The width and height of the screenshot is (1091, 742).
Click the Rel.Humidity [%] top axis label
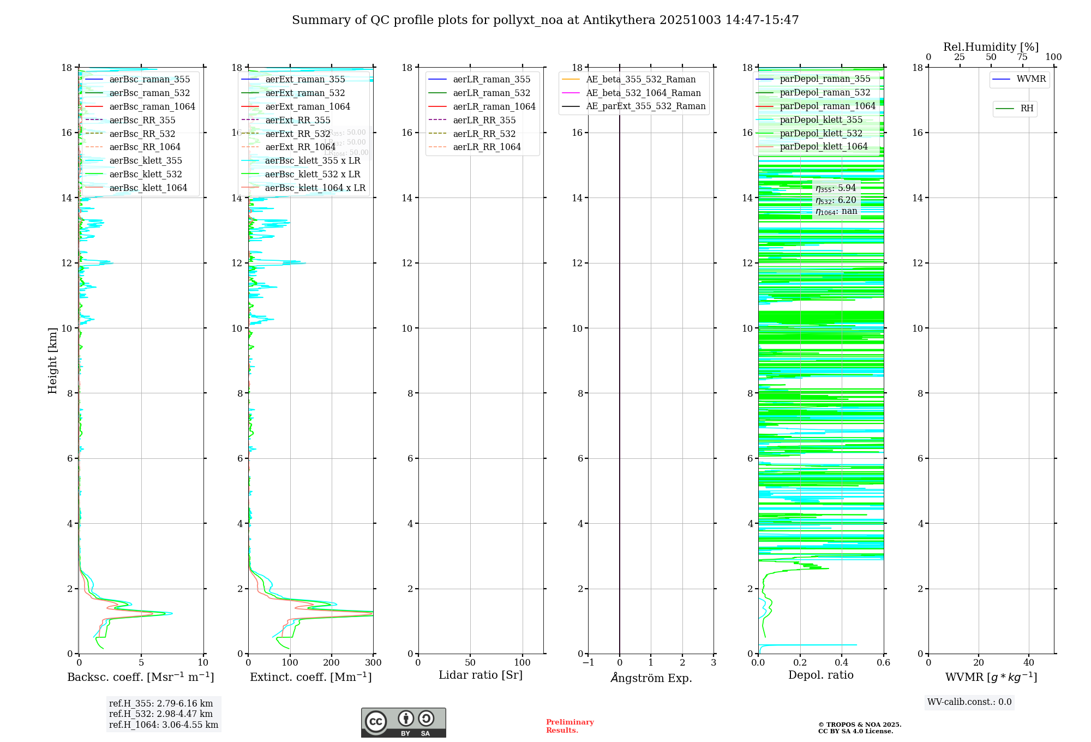[991, 47]
